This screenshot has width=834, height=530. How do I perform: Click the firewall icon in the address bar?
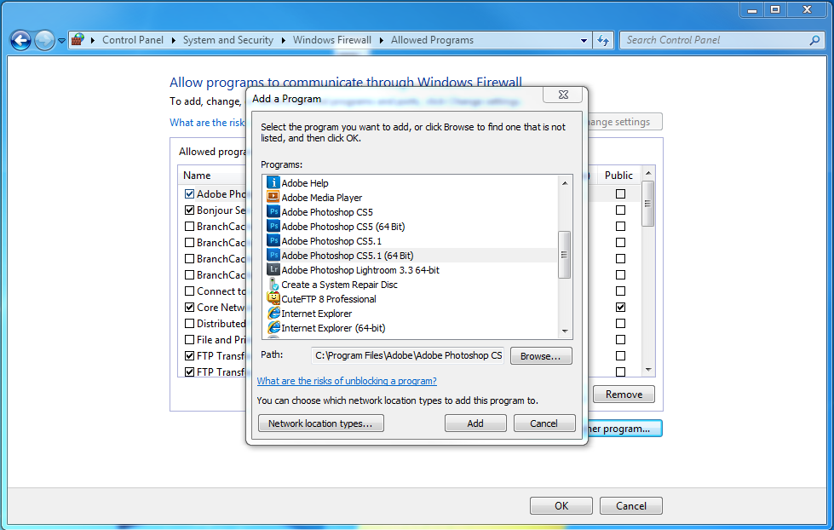click(x=78, y=40)
